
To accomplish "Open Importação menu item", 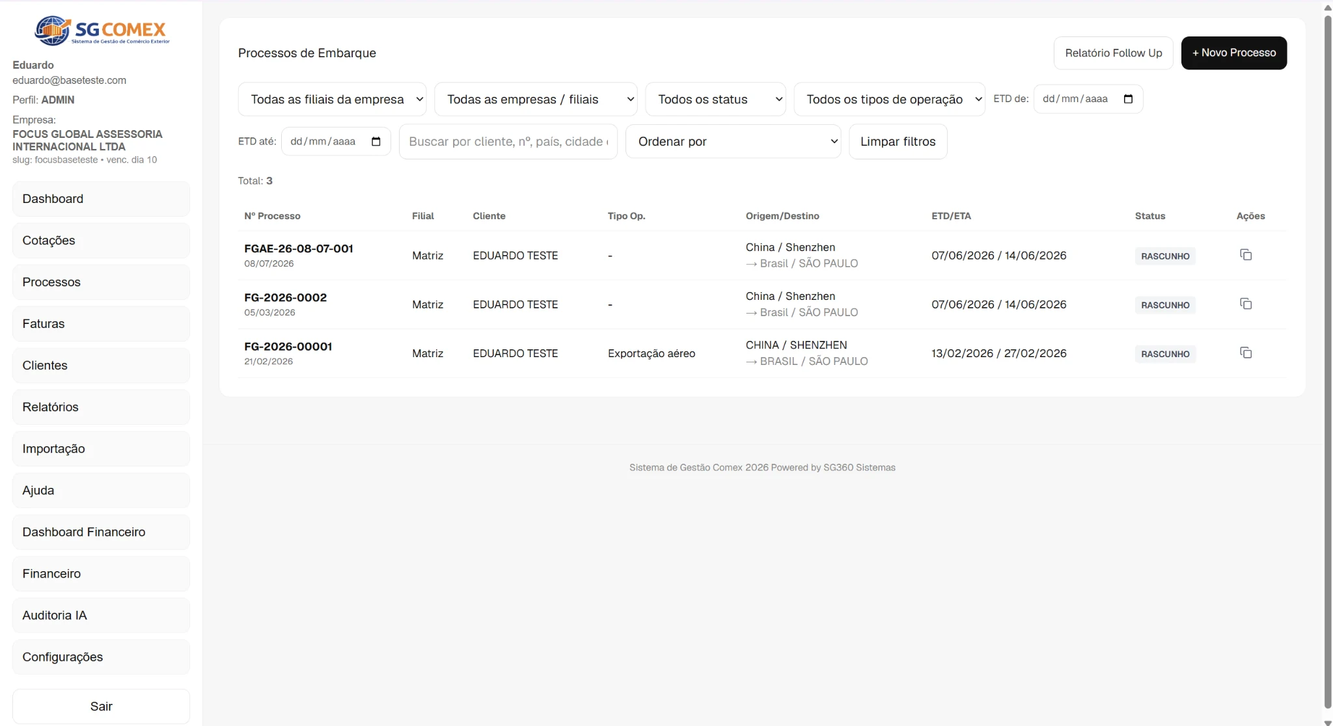I will coord(101,448).
